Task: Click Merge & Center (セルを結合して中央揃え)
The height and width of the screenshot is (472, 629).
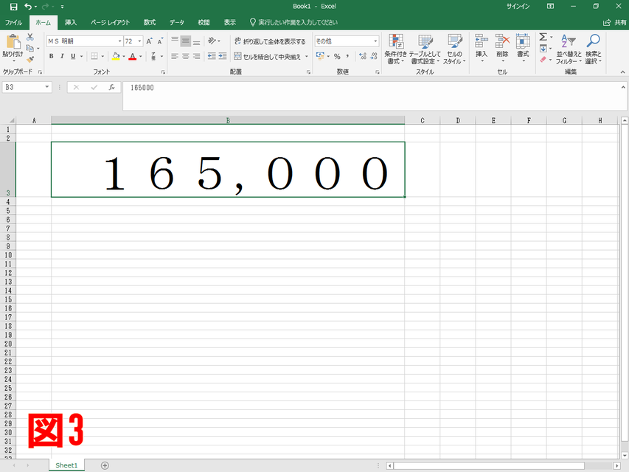Action: [267, 57]
